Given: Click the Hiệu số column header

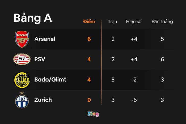Looking at the screenshot, I should coord(134,22).
